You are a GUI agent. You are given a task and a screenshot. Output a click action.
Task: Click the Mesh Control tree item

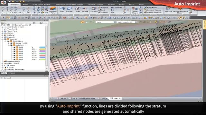tap(13, 63)
